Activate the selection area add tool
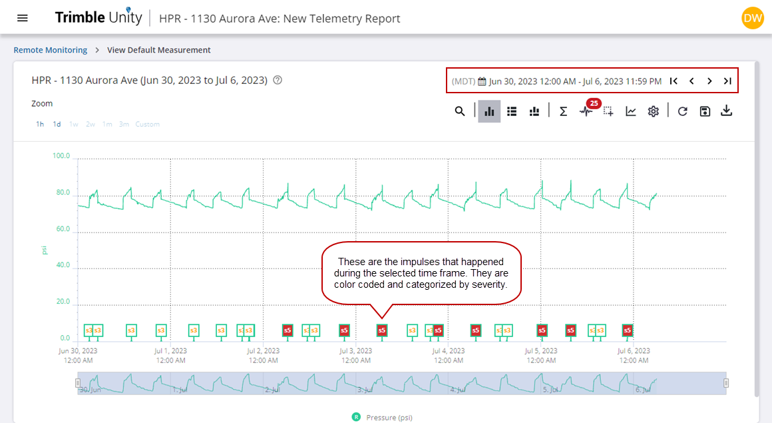The image size is (772, 423). (x=608, y=111)
